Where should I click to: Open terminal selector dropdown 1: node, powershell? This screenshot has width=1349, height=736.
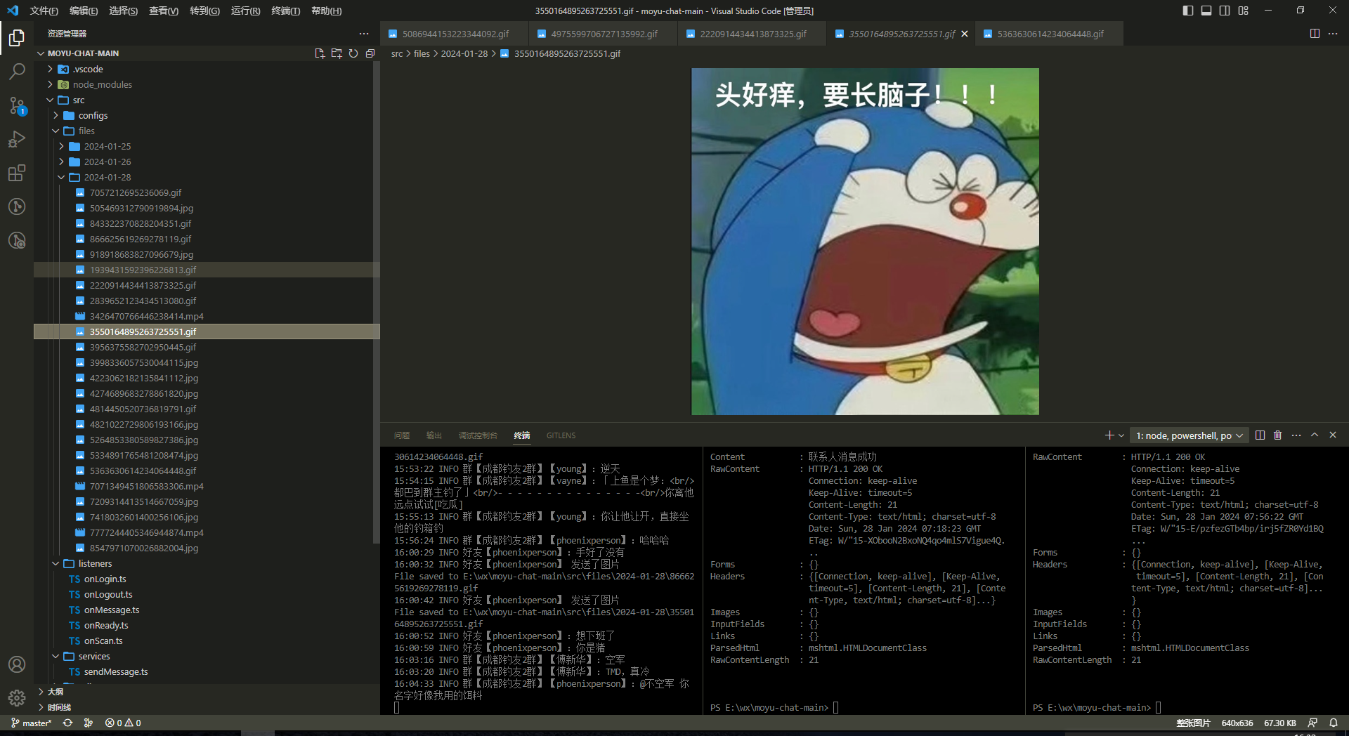(x=1190, y=435)
